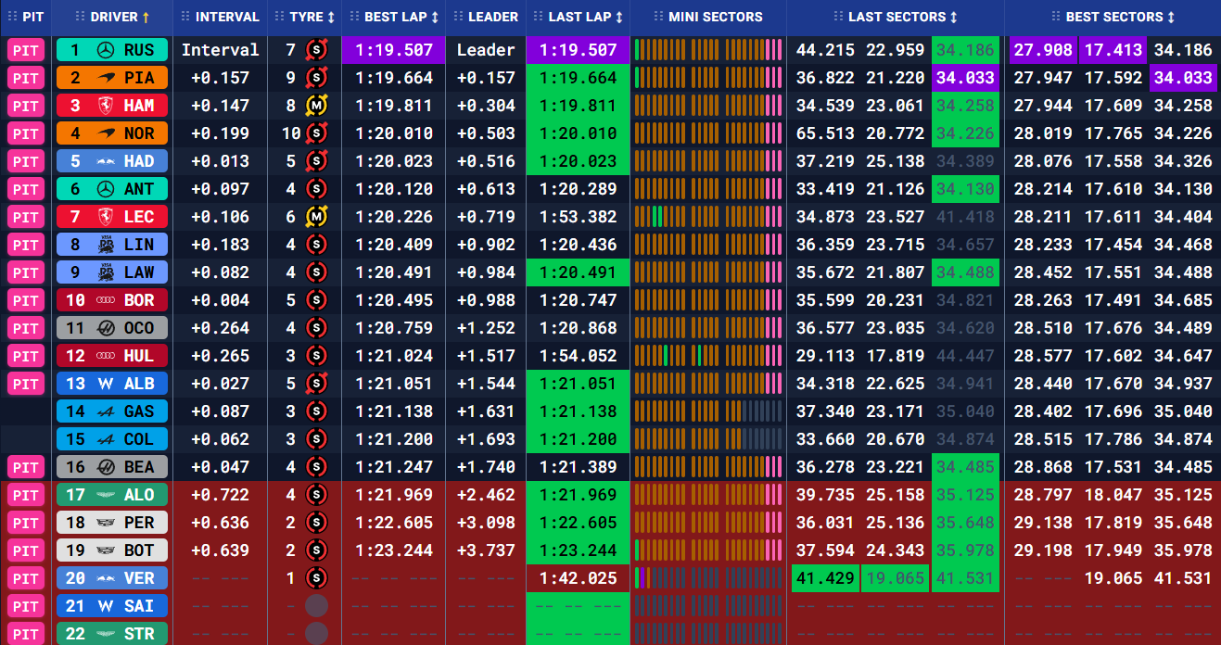Toggle the PIT marker in VER row
Image resolution: width=1221 pixels, height=645 pixels.
pos(26,578)
